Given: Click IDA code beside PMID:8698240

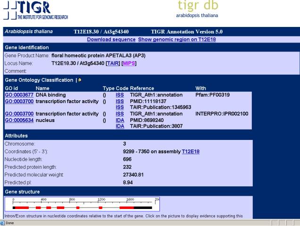Looking at the screenshot, I should (120, 120).
